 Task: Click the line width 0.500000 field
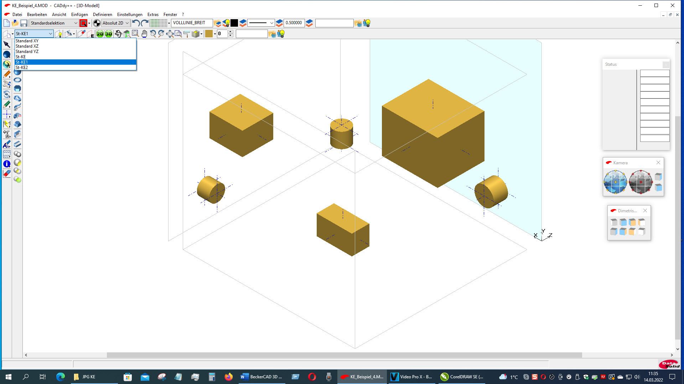(x=294, y=23)
